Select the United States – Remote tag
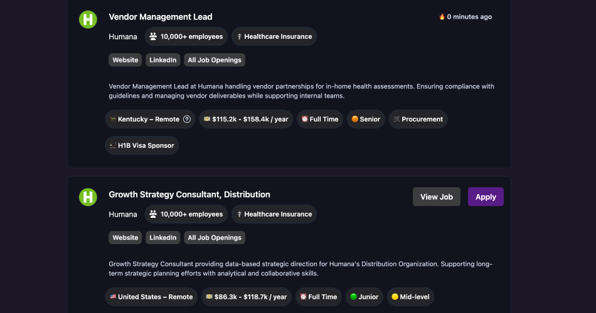596x313 pixels. pos(151,297)
